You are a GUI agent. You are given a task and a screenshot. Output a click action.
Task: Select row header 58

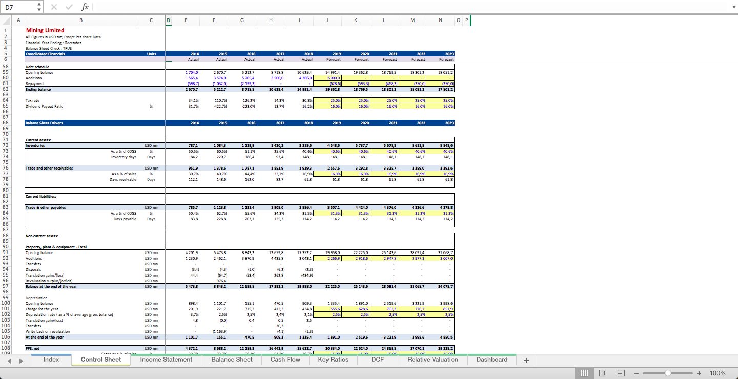pyautogui.click(x=6, y=67)
